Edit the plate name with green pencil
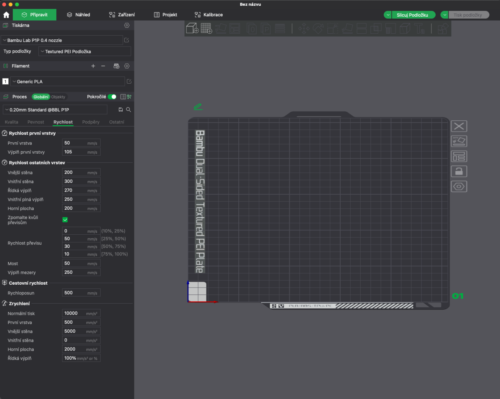The image size is (500, 399). (198, 107)
